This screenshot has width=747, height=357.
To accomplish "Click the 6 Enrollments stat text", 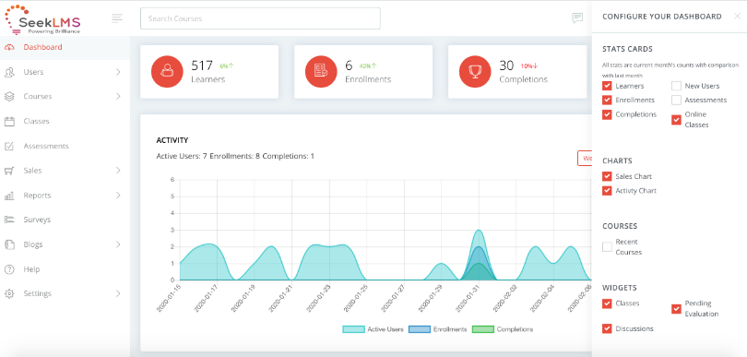I will coord(368,72).
